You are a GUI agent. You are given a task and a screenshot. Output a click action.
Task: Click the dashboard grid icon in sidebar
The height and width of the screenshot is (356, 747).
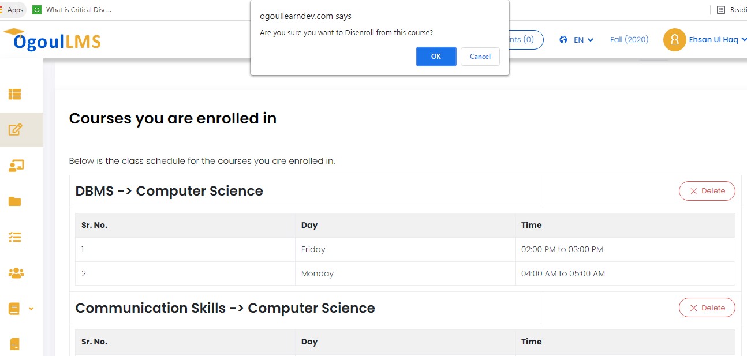15,93
